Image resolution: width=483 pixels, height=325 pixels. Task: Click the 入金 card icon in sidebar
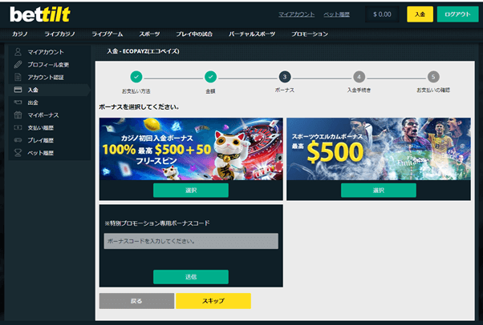[18, 90]
